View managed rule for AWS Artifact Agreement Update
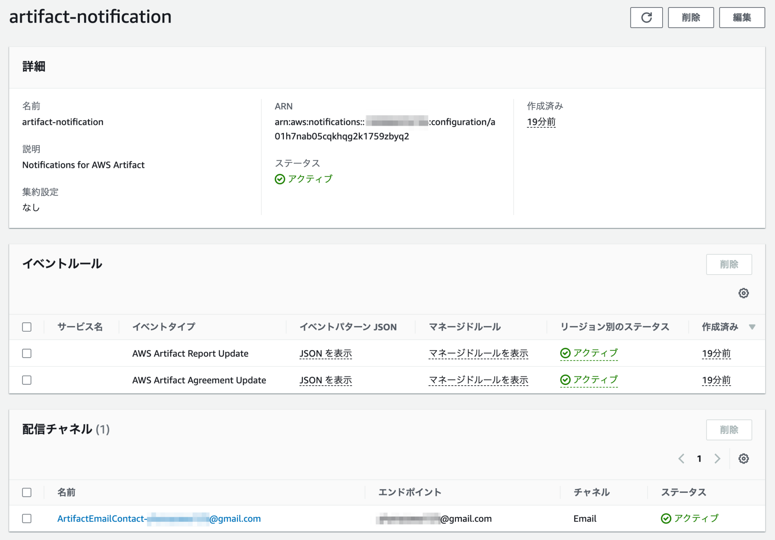The image size is (775, 540). (x=478, y=380)
